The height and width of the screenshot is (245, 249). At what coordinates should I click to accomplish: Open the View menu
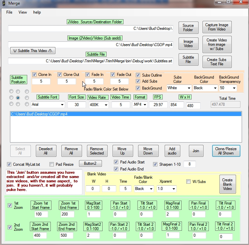click(x=23, y=12)
